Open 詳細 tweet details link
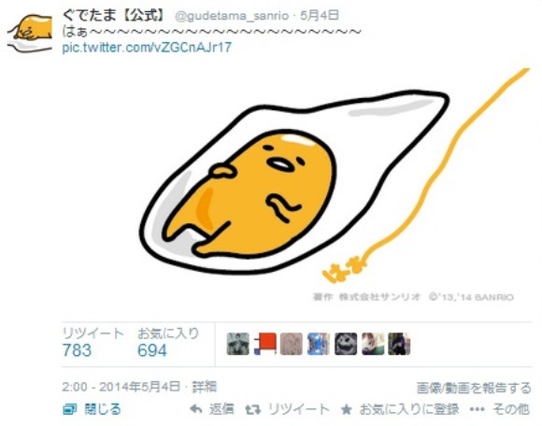 tap(205, 387)
